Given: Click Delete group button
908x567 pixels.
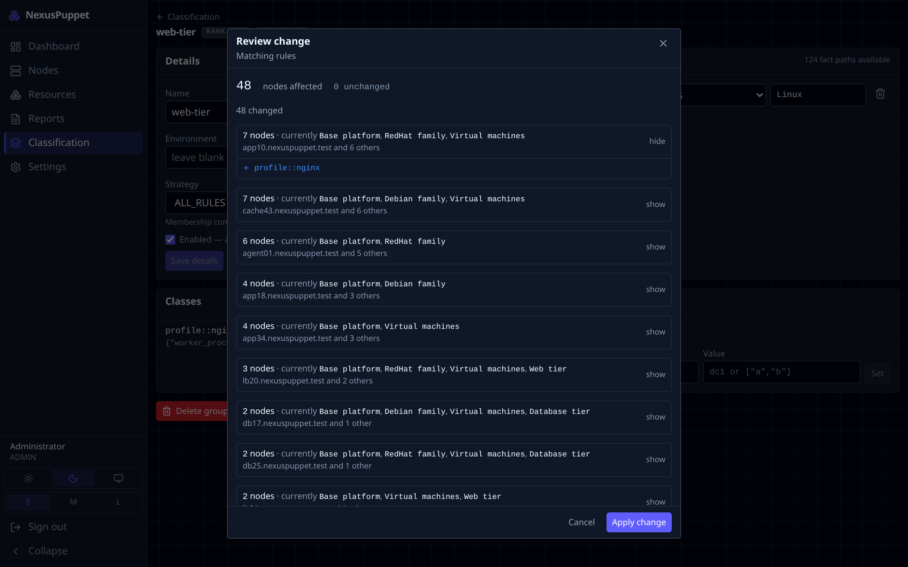Looking at the screenshot, I should (x=193, y=411).
